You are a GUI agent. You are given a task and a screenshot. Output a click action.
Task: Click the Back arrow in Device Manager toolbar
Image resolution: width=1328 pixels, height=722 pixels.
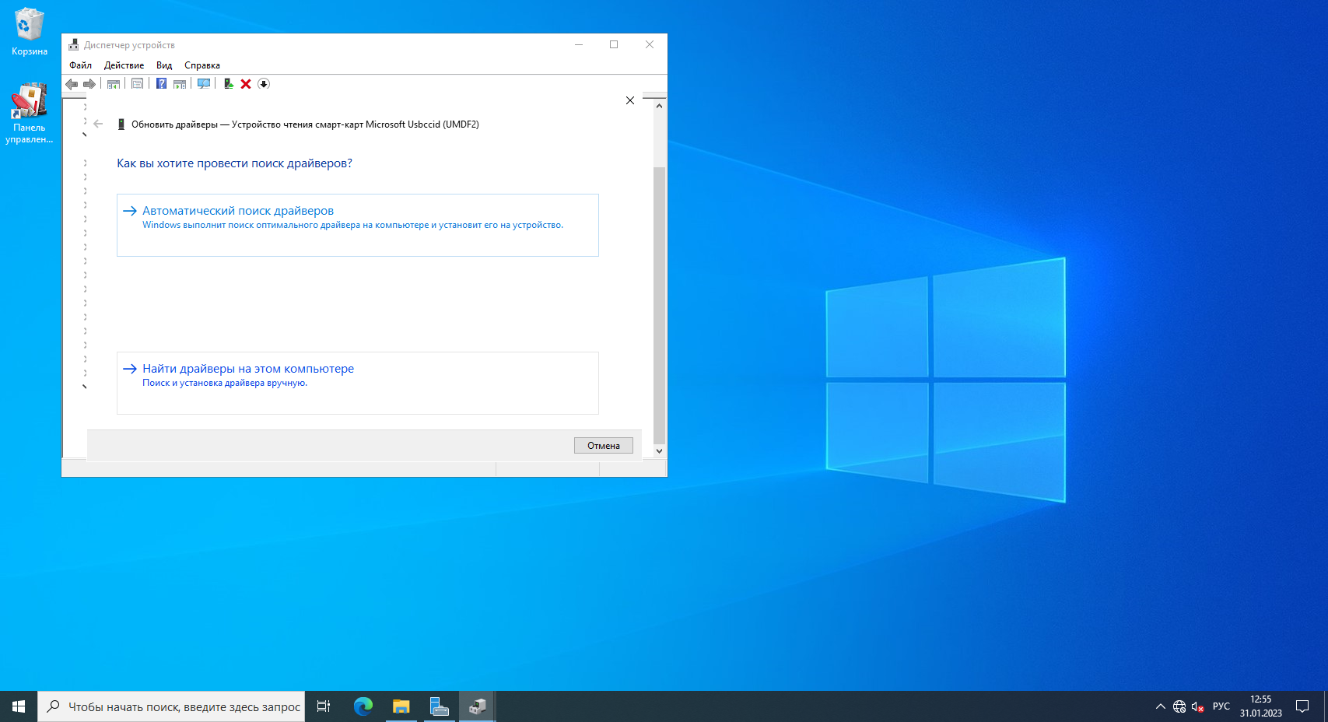tap(72, 84)
